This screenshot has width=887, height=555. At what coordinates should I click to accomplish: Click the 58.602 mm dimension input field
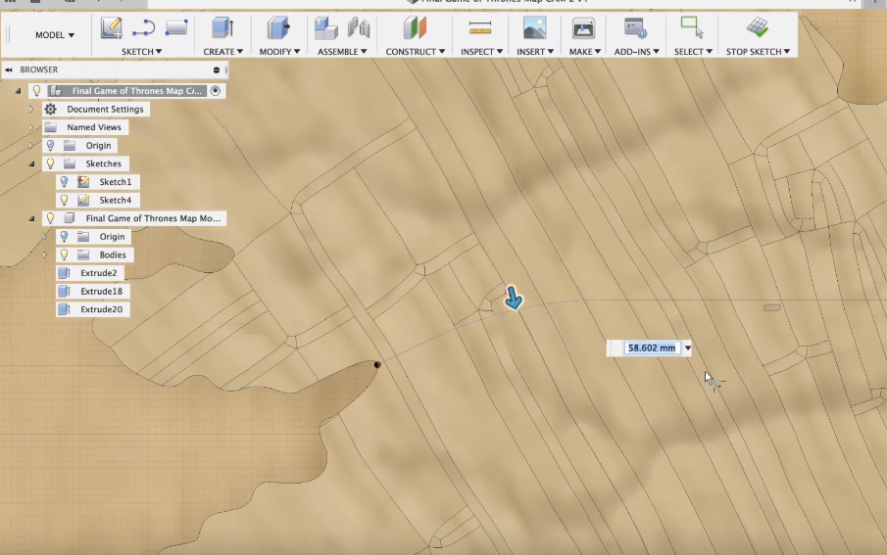pos(652,347)
